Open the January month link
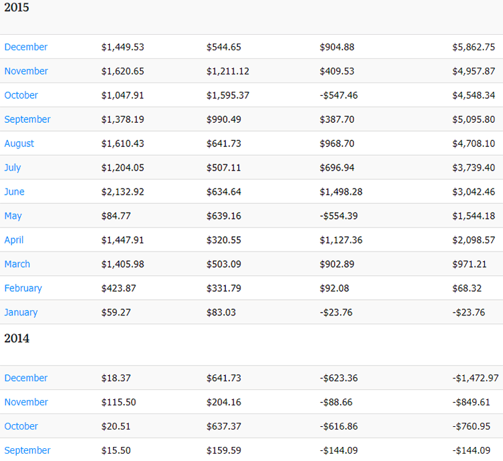 21,313
